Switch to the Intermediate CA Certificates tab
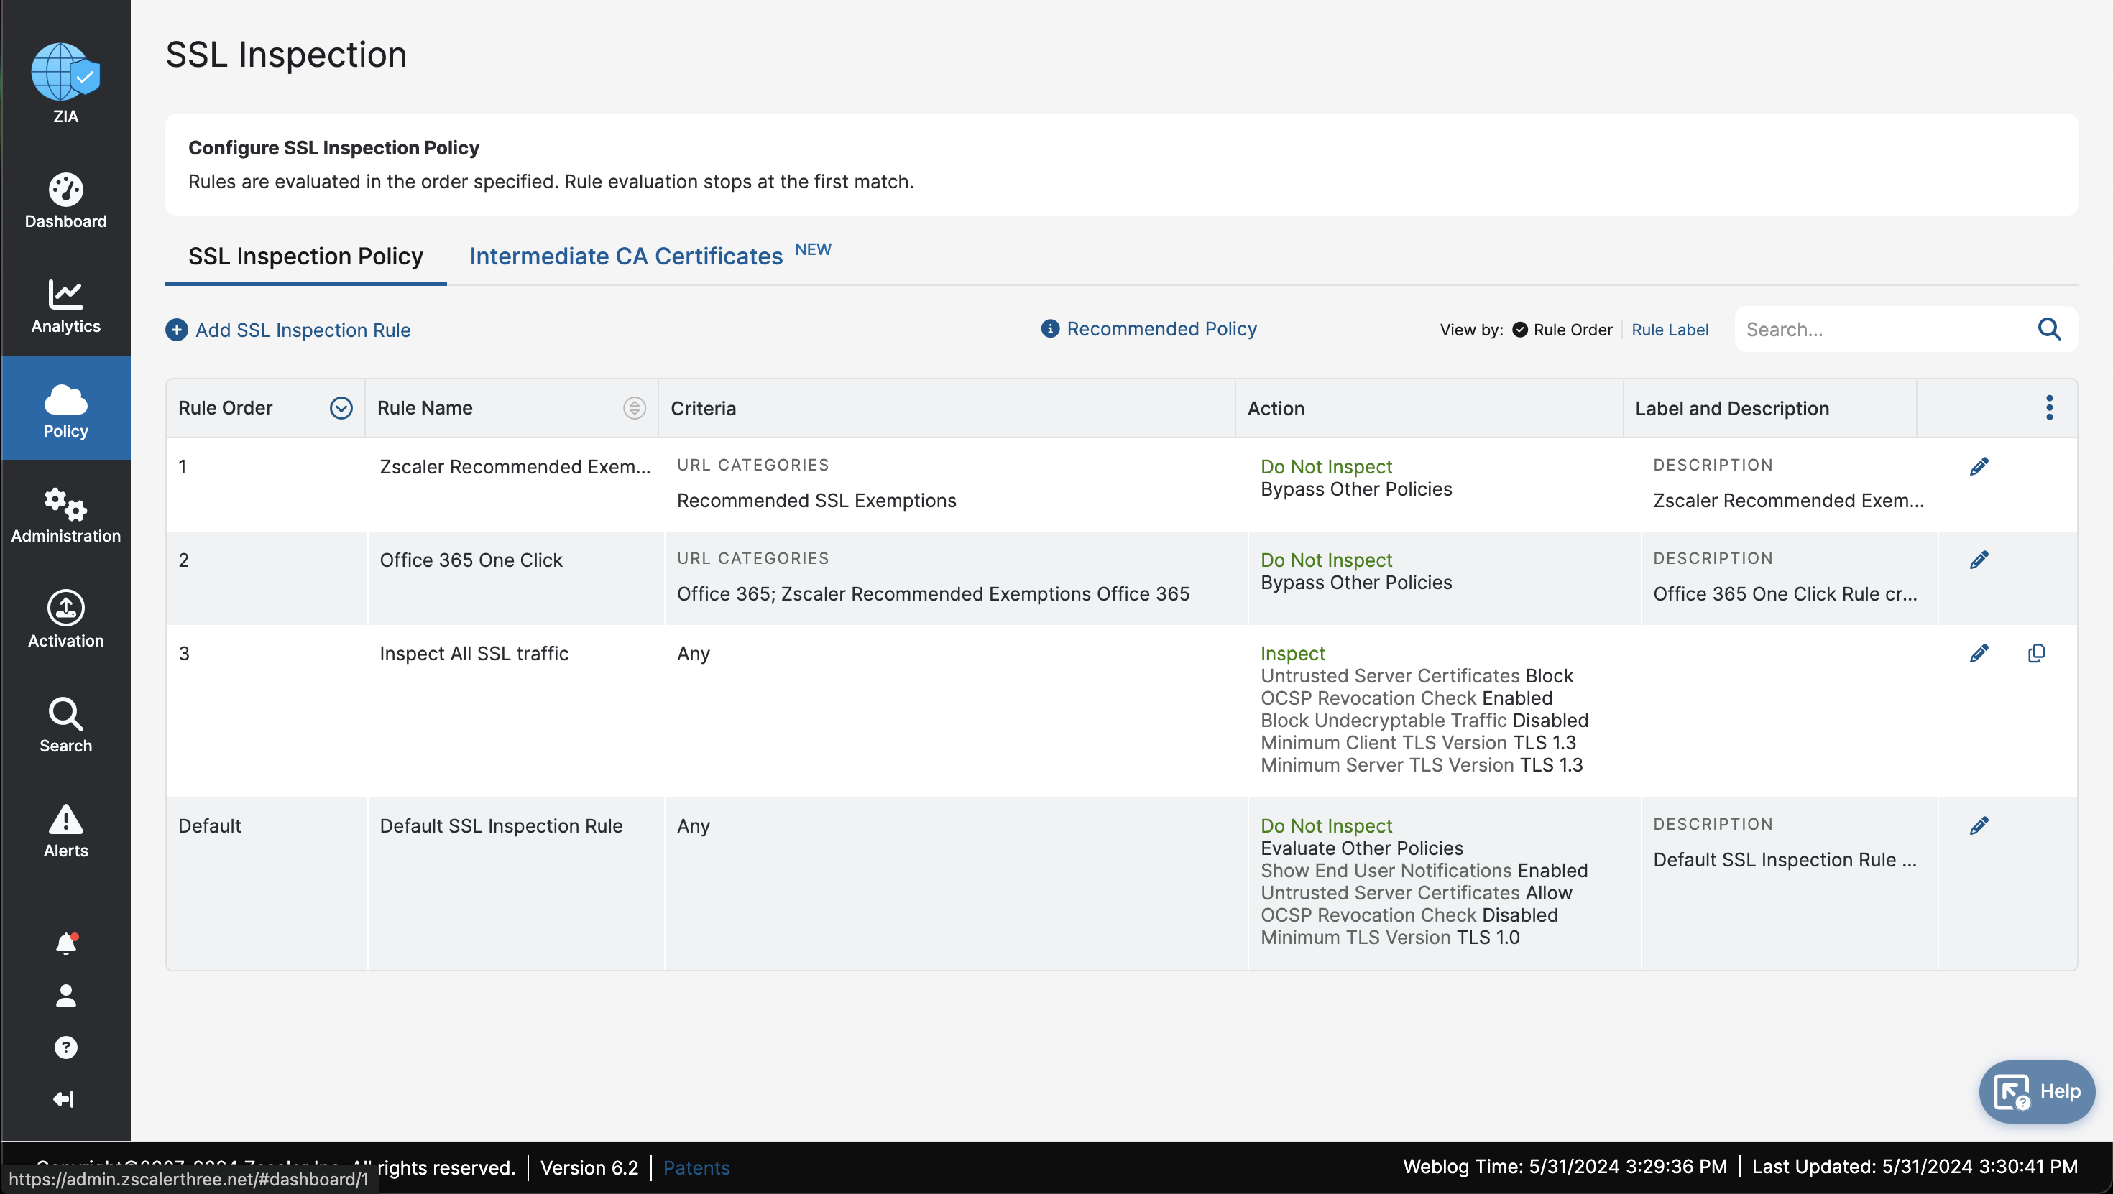 (x=626, y=256)
